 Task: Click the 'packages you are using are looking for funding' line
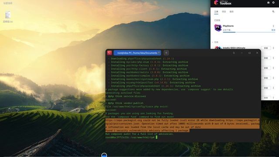(139, 113)
